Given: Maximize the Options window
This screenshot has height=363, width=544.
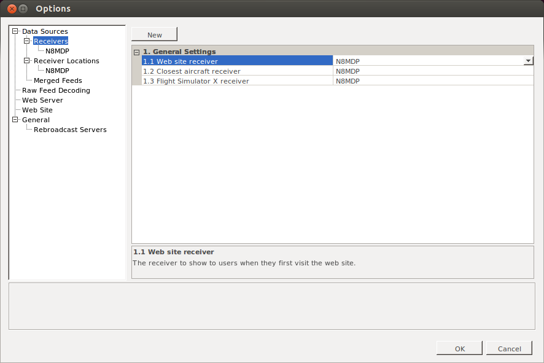Looking at the screenshot, I should click(23, 9).
